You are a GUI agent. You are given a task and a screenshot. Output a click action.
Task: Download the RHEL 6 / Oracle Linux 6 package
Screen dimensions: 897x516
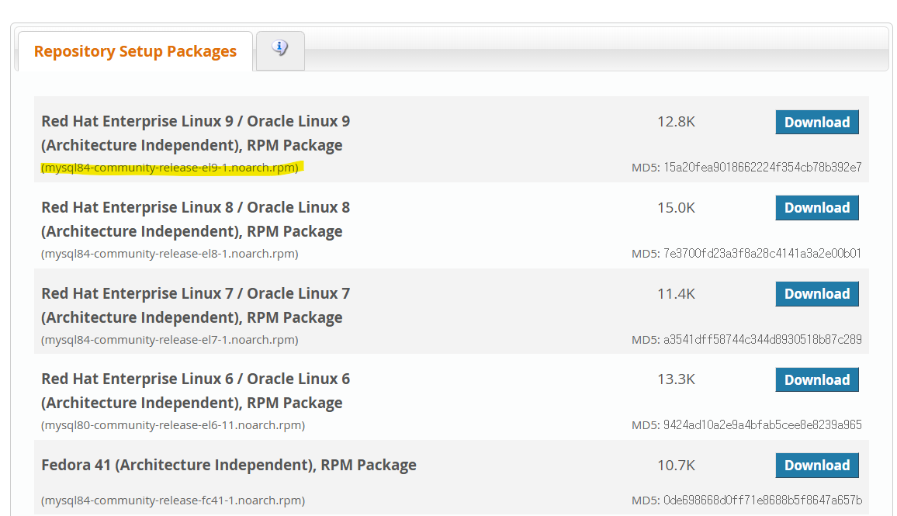tap(817, 379)
